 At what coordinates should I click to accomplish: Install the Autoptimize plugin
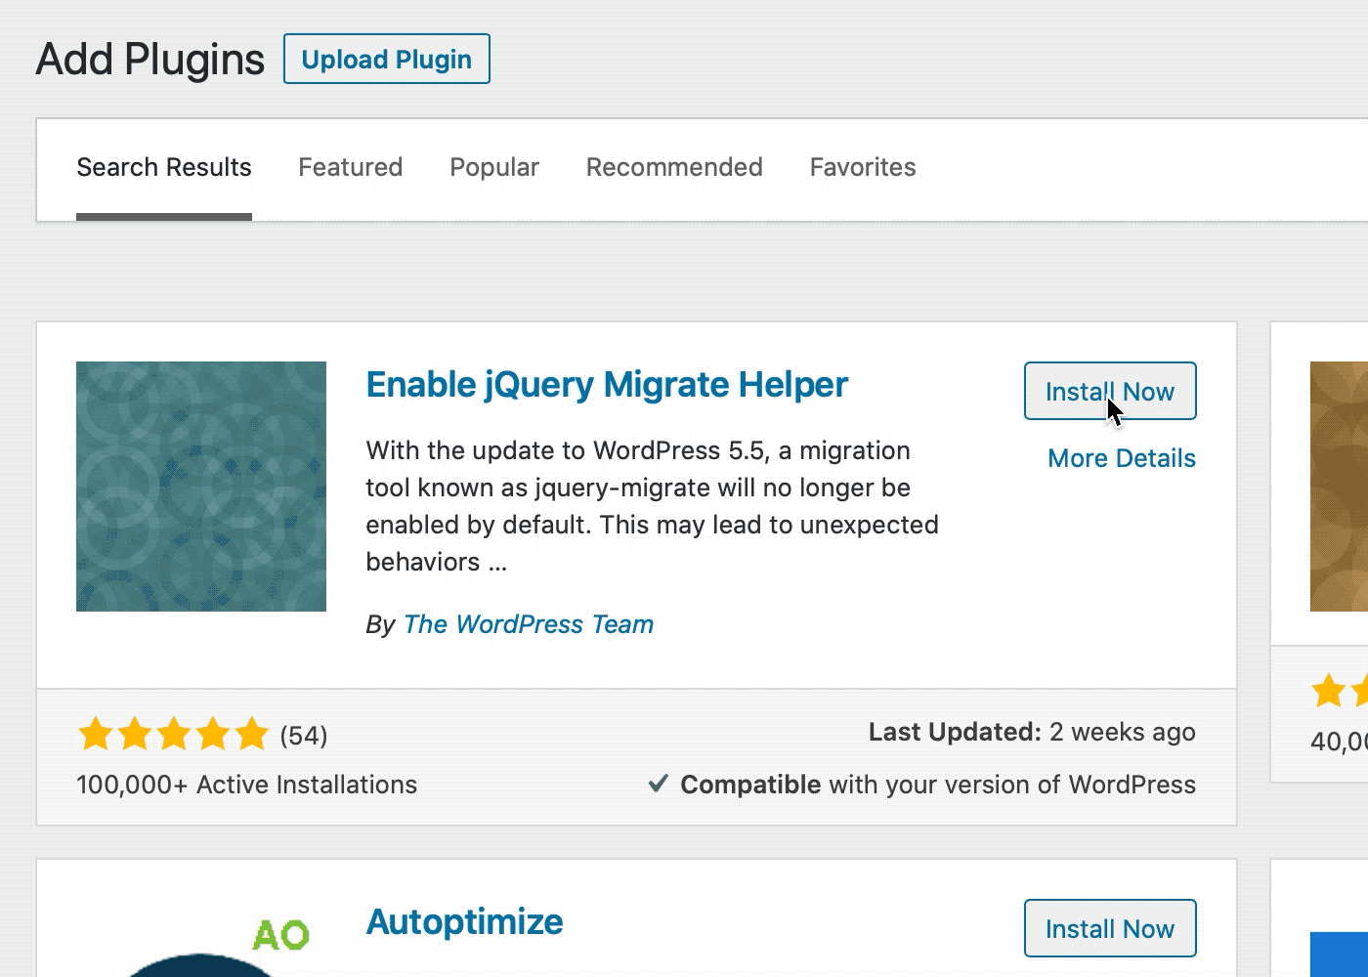(x=1110, y=929)
